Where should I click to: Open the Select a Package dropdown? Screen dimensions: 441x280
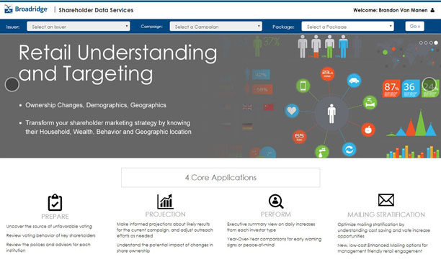pyautogui.click(x=347, y=27)
